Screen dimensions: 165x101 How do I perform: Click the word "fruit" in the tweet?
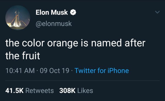point(31,56)
